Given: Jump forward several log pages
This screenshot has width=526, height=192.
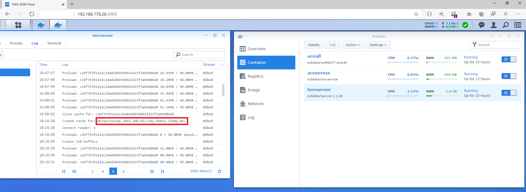Looking at the screenshot, I should [x=152, y=171].
